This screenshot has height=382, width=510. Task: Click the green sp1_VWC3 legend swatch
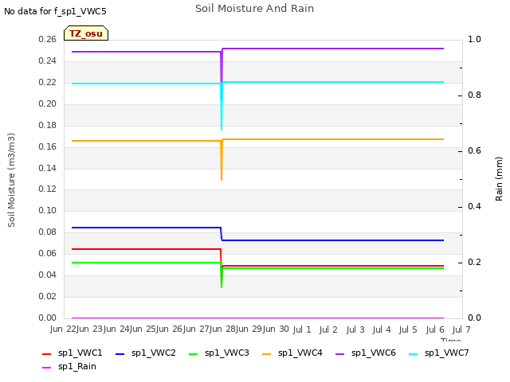click(193, 353)
